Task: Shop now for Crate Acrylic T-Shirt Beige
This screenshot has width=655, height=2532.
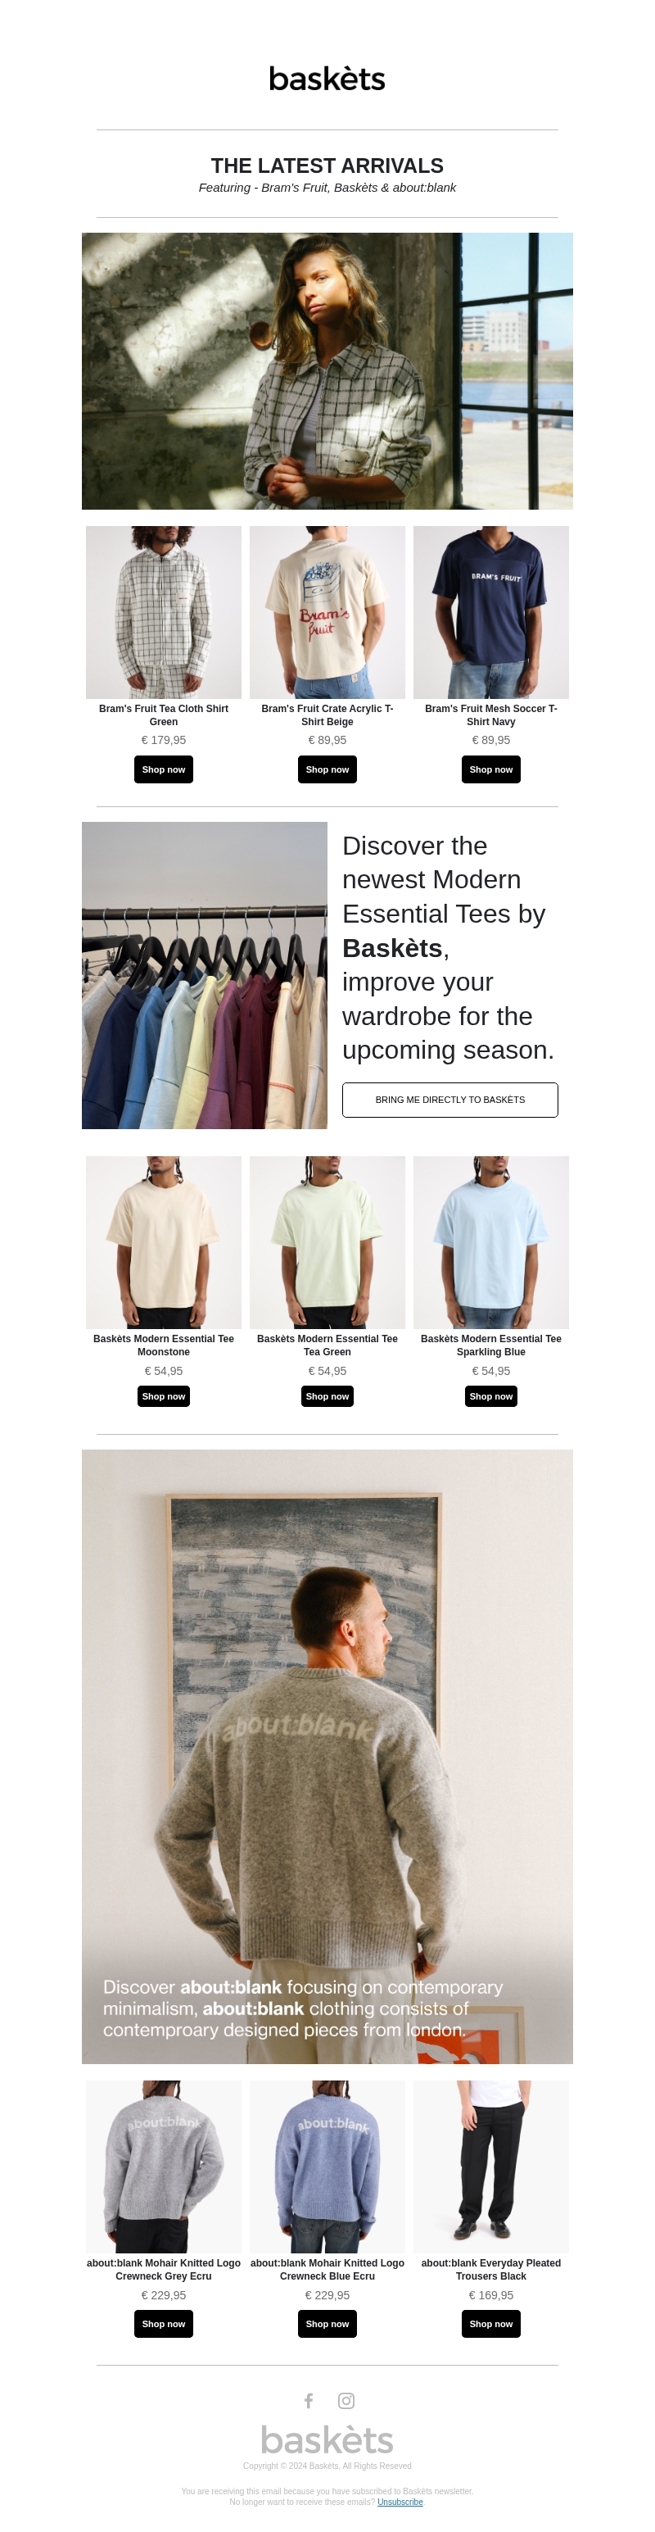Action: pos(327,769)
